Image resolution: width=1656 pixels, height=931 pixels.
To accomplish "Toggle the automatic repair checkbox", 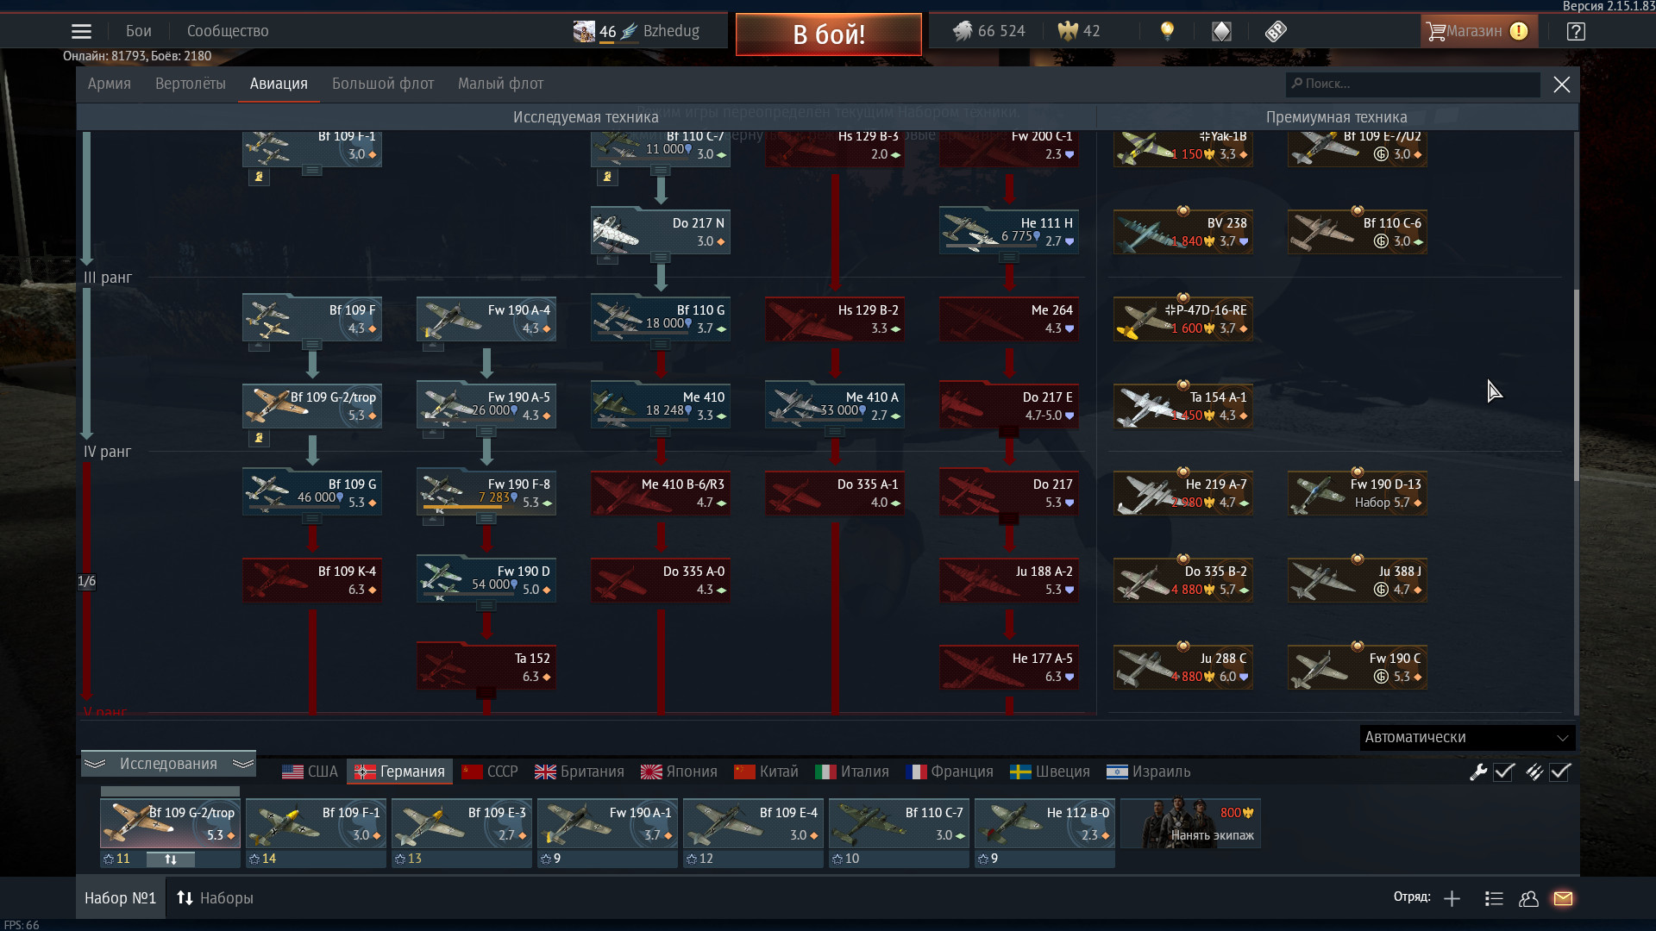I will [1504, 772].
